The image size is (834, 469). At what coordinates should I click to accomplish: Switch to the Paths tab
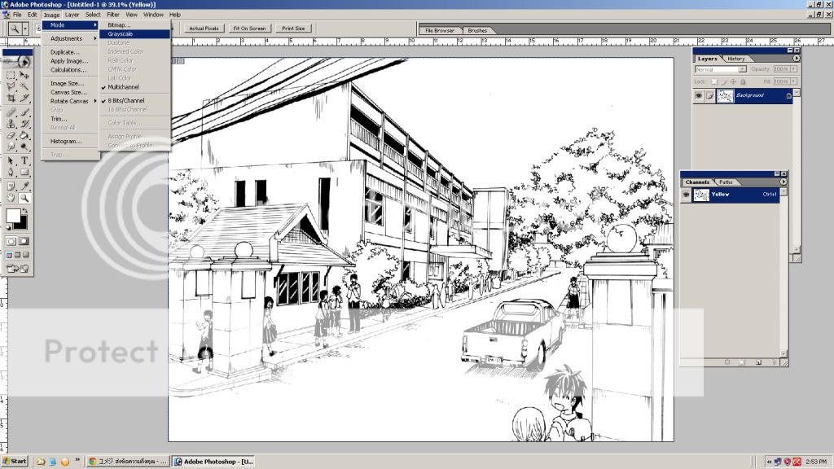pyautogui.click(x=726, y=182)
